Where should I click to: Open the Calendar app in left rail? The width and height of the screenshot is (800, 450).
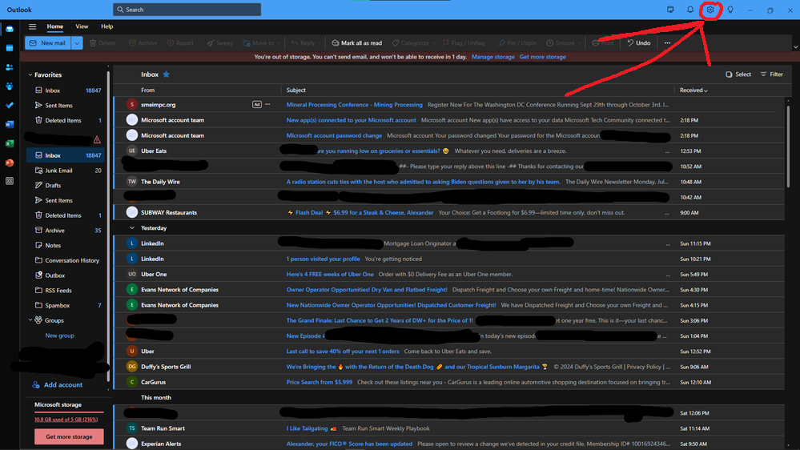(x=9, y=48)
